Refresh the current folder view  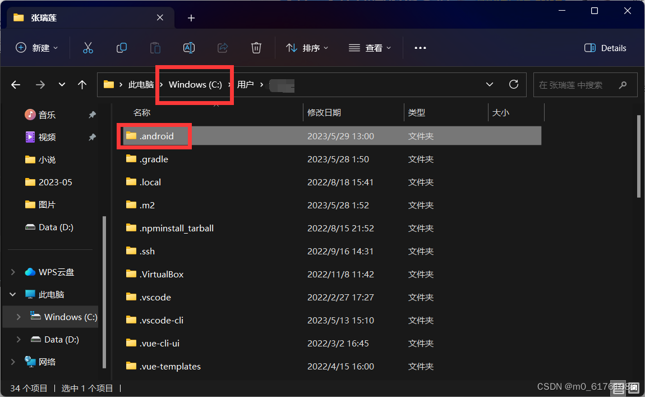pos(513,84)
